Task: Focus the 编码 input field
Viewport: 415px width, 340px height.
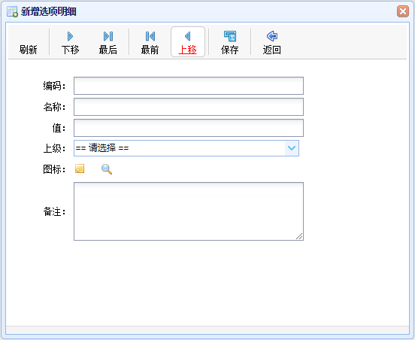Action: coord(189,86)
